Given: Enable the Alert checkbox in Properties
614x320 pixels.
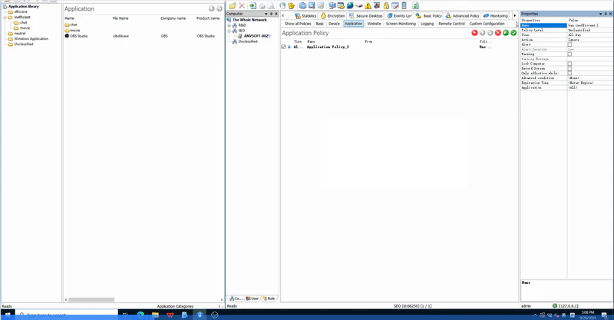Looking at the screenshot, I should (569, 45).
